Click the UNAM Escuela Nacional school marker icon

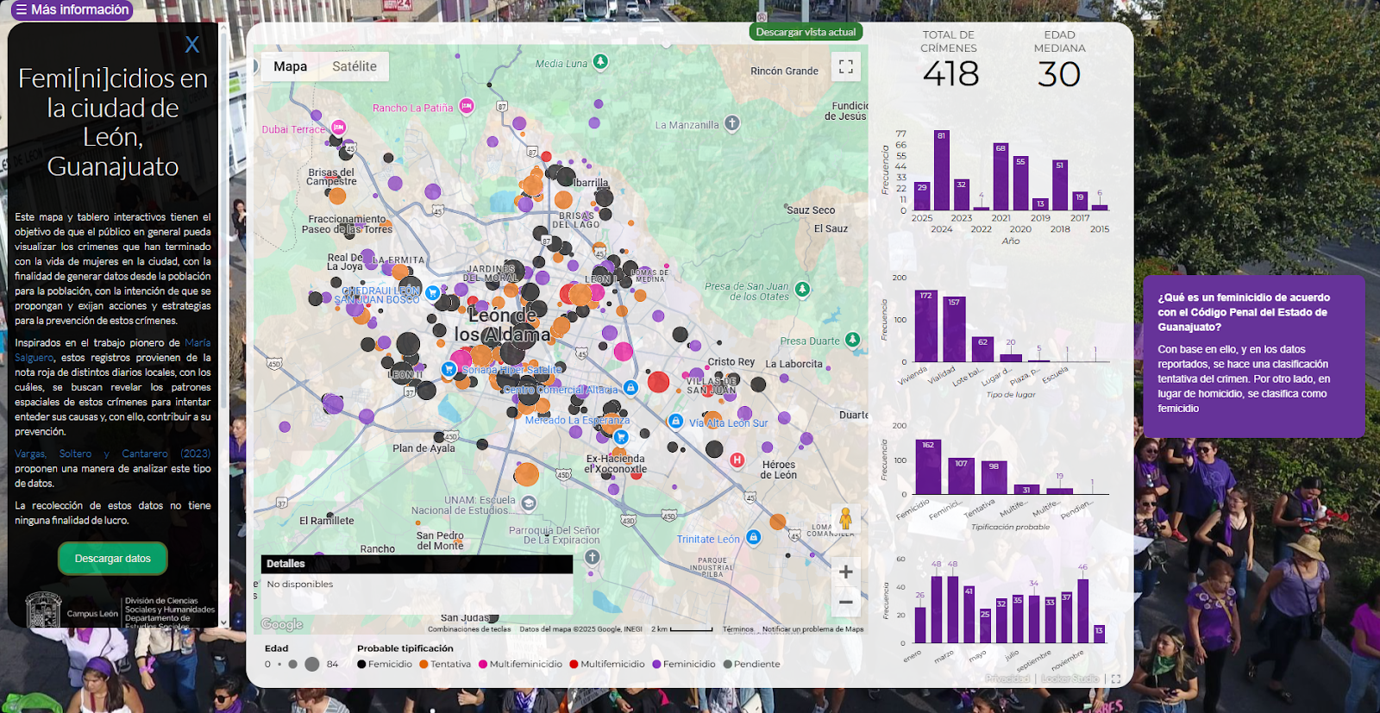pos(529,503)
